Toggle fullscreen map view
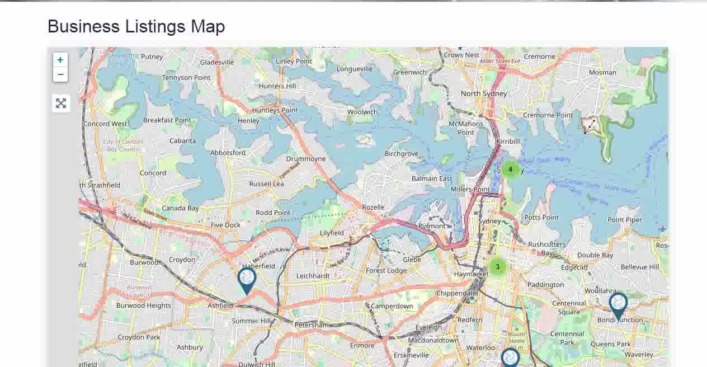707x367 pixels. click(x=61, y=103)
